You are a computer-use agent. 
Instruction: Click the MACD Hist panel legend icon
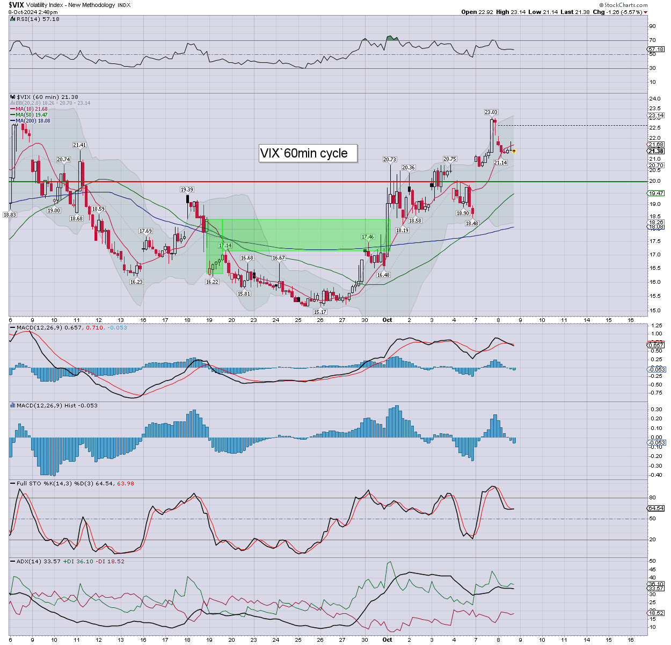point(13,405)
